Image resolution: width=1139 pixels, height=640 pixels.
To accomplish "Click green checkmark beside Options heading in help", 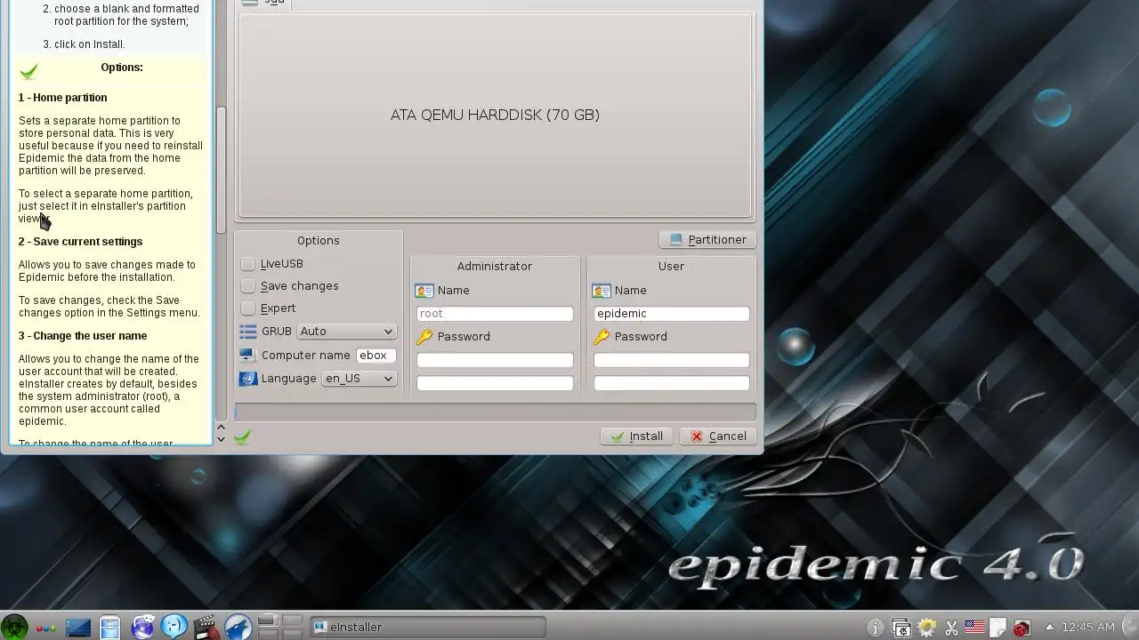I will [29, 72].
